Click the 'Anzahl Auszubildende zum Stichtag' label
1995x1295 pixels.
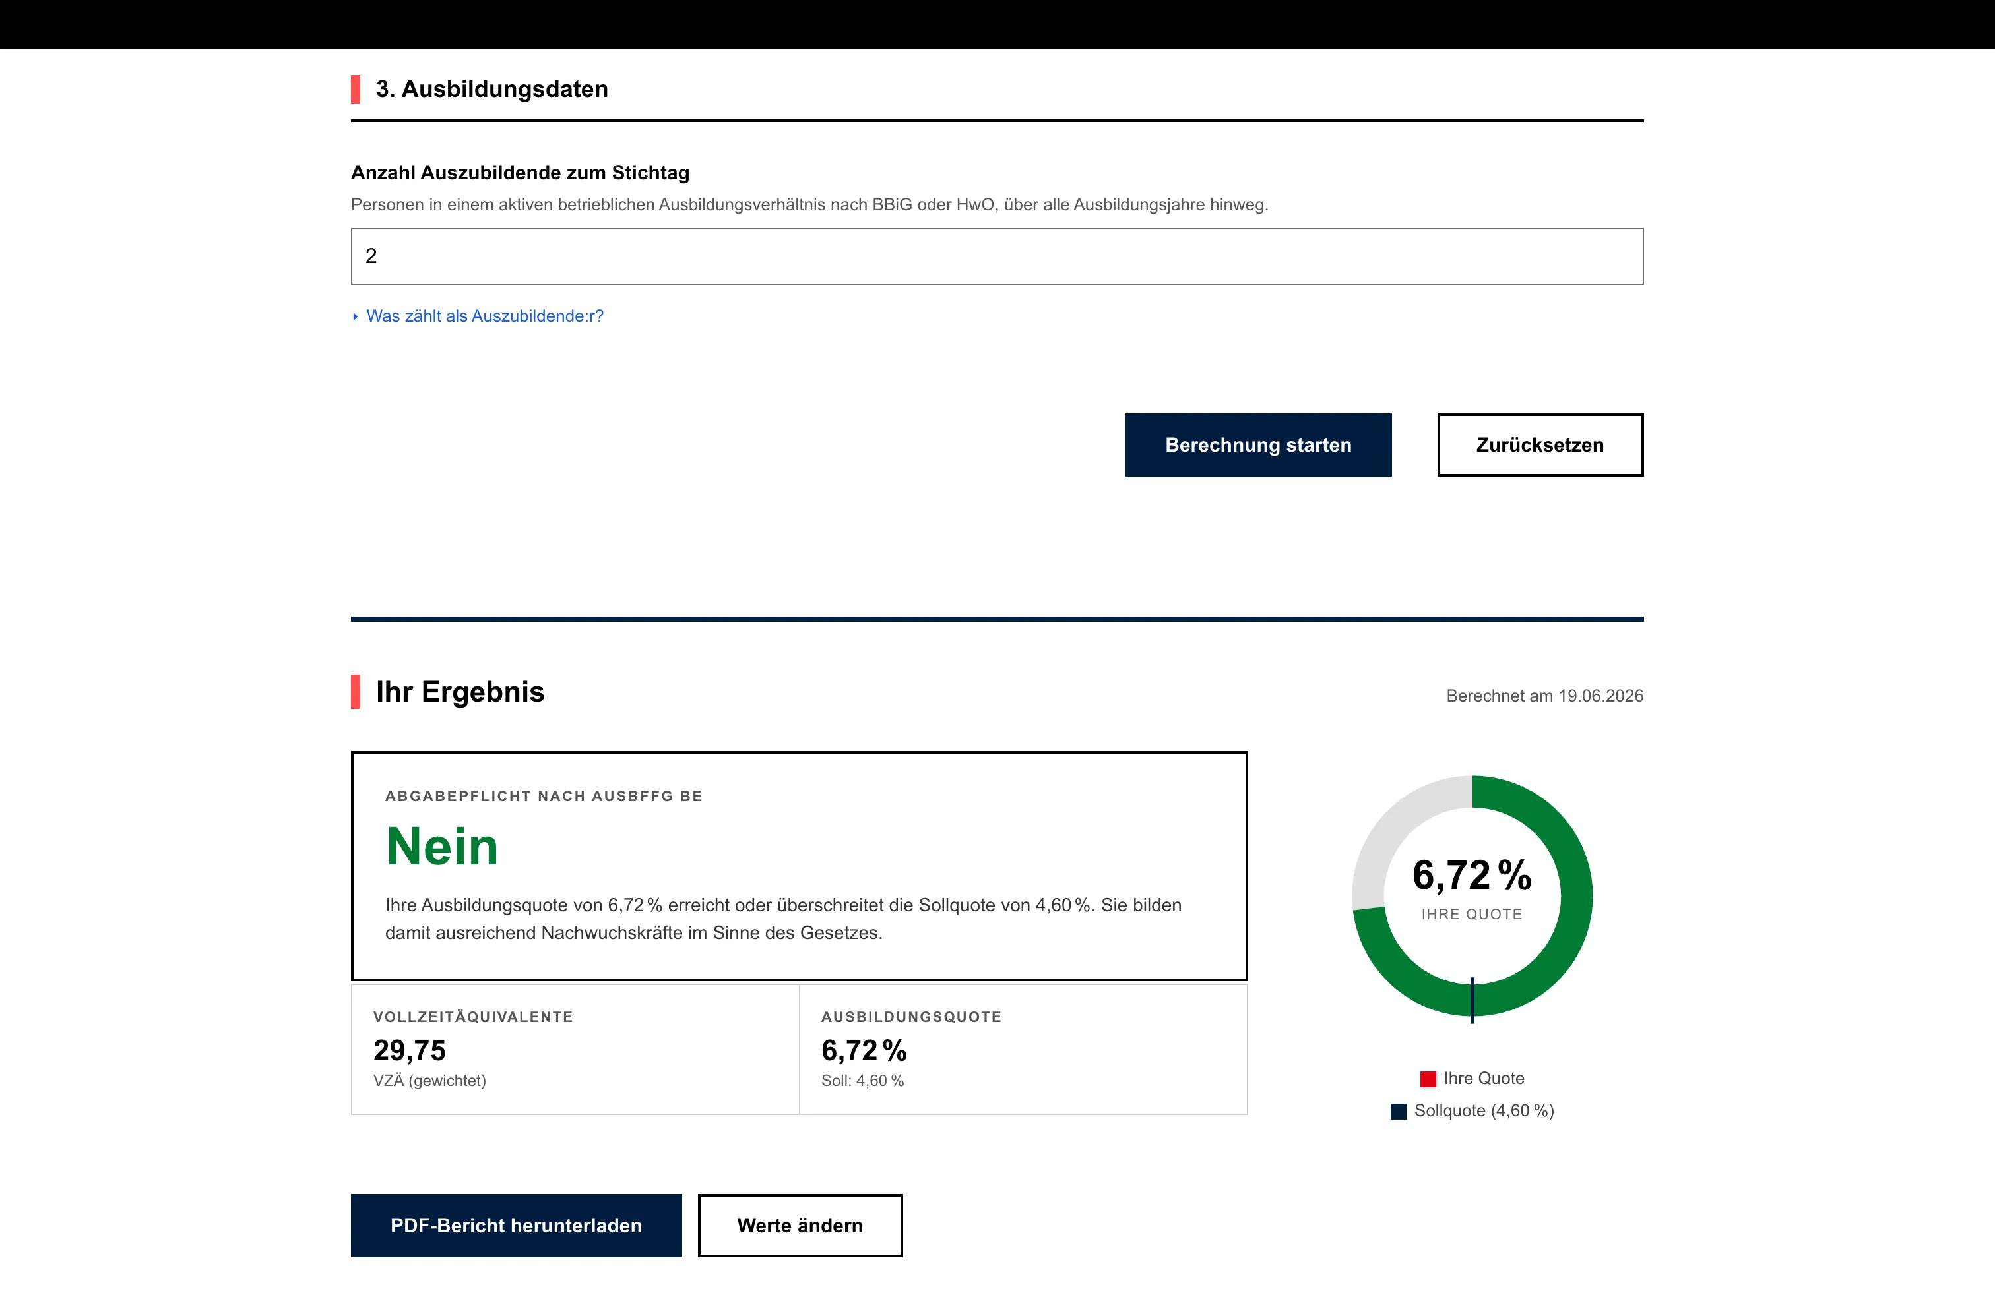[520, 173]
